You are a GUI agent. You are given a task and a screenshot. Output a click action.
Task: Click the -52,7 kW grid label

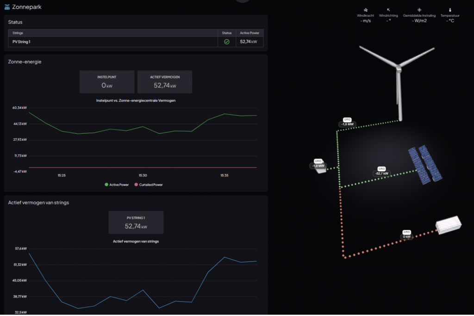[381, 173]
